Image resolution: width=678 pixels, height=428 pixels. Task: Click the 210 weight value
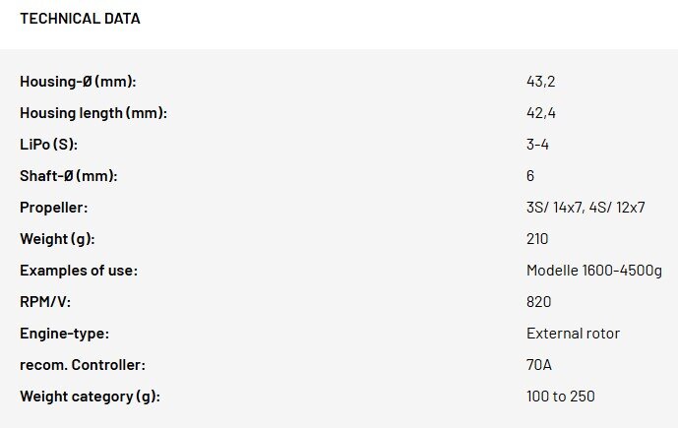537,239
